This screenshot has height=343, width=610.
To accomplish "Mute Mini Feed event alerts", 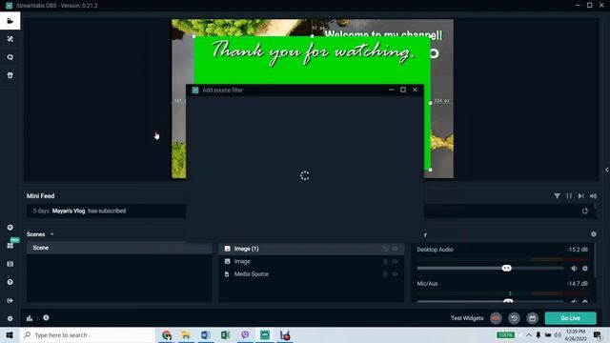I will pos(593,196).
